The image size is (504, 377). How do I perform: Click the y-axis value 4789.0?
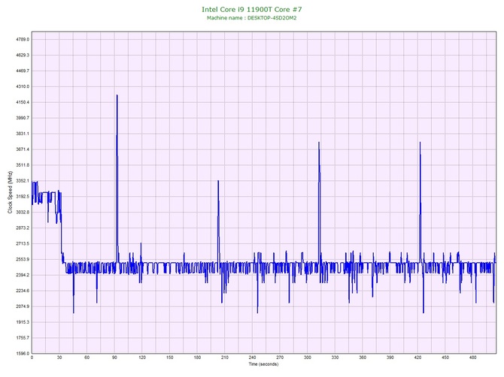[23, 40]
